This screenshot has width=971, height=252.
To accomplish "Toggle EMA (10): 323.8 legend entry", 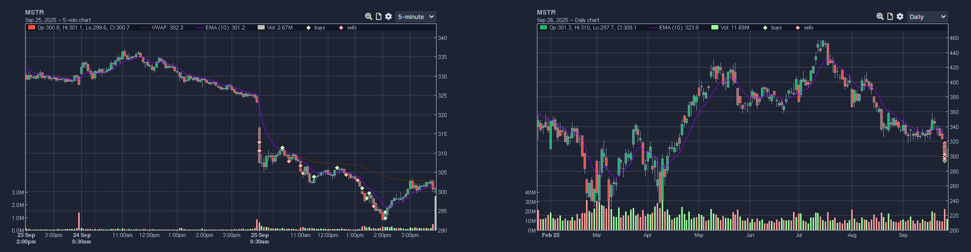I will [x=674, y=27].
